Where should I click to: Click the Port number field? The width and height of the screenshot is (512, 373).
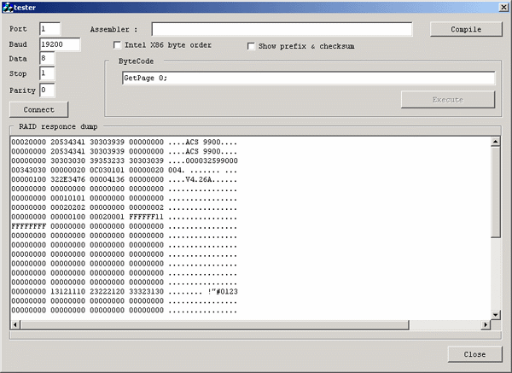50,29
